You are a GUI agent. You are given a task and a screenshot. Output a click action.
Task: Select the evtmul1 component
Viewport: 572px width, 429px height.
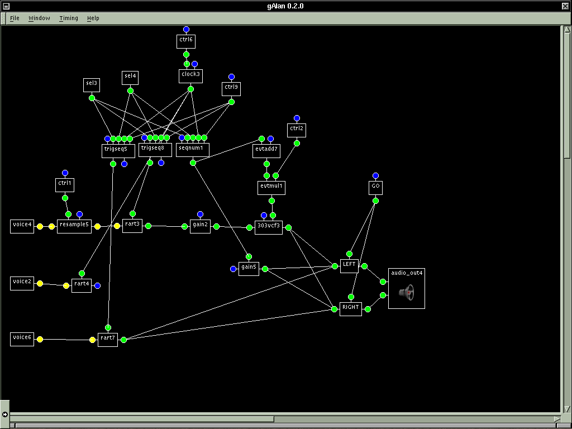(271, 188)
